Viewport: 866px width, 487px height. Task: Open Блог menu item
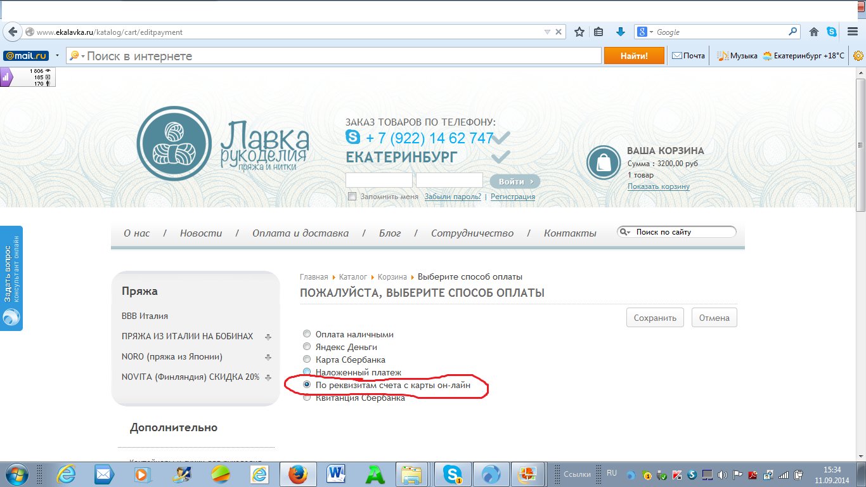(390, 233)
